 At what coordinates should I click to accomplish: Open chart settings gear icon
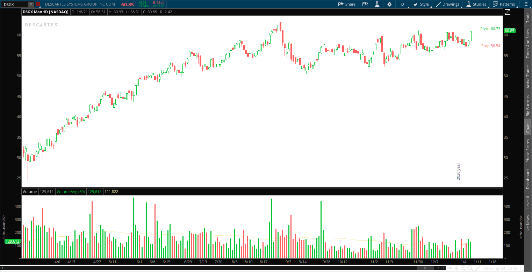(x=389, y=4)
